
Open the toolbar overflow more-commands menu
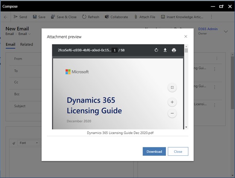212,17
